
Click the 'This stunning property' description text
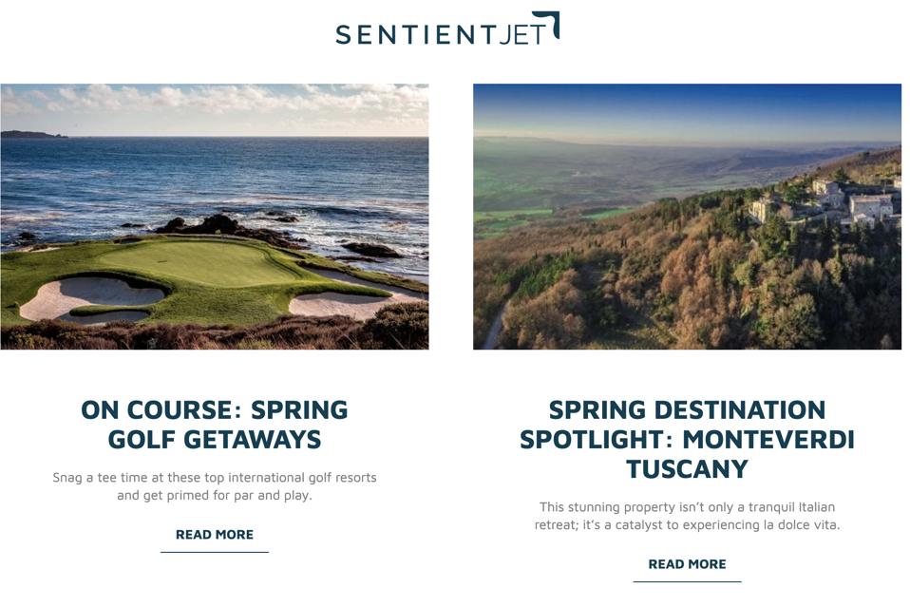(x=687, y=516)
